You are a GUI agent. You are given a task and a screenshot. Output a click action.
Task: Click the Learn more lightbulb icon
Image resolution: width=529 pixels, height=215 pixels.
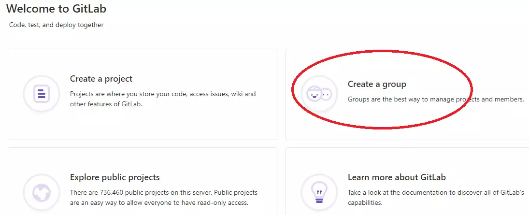pyautogui.click(x=319, y=192)
